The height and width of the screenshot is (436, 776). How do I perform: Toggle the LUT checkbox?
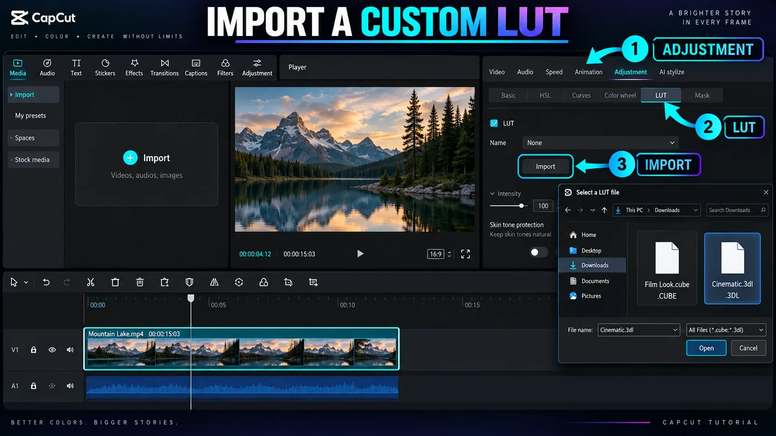coord(494,123)
